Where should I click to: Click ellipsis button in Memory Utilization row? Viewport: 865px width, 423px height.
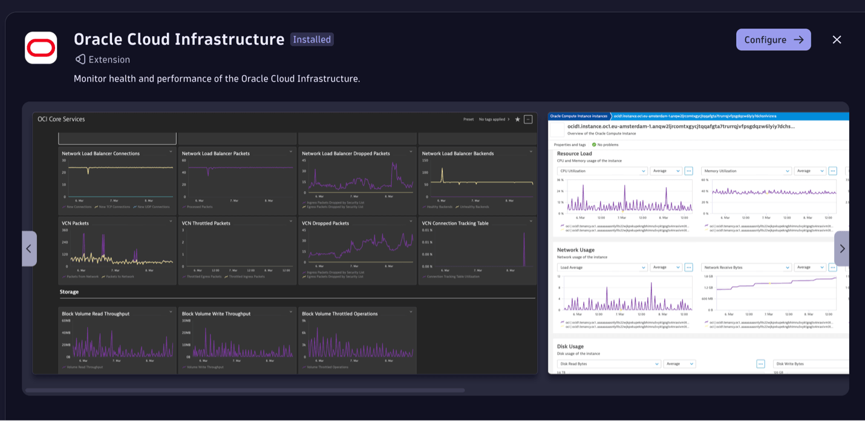coord(832,171)
